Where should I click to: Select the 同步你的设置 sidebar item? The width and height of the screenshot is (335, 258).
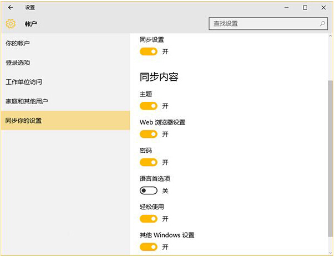coord(23,121)
